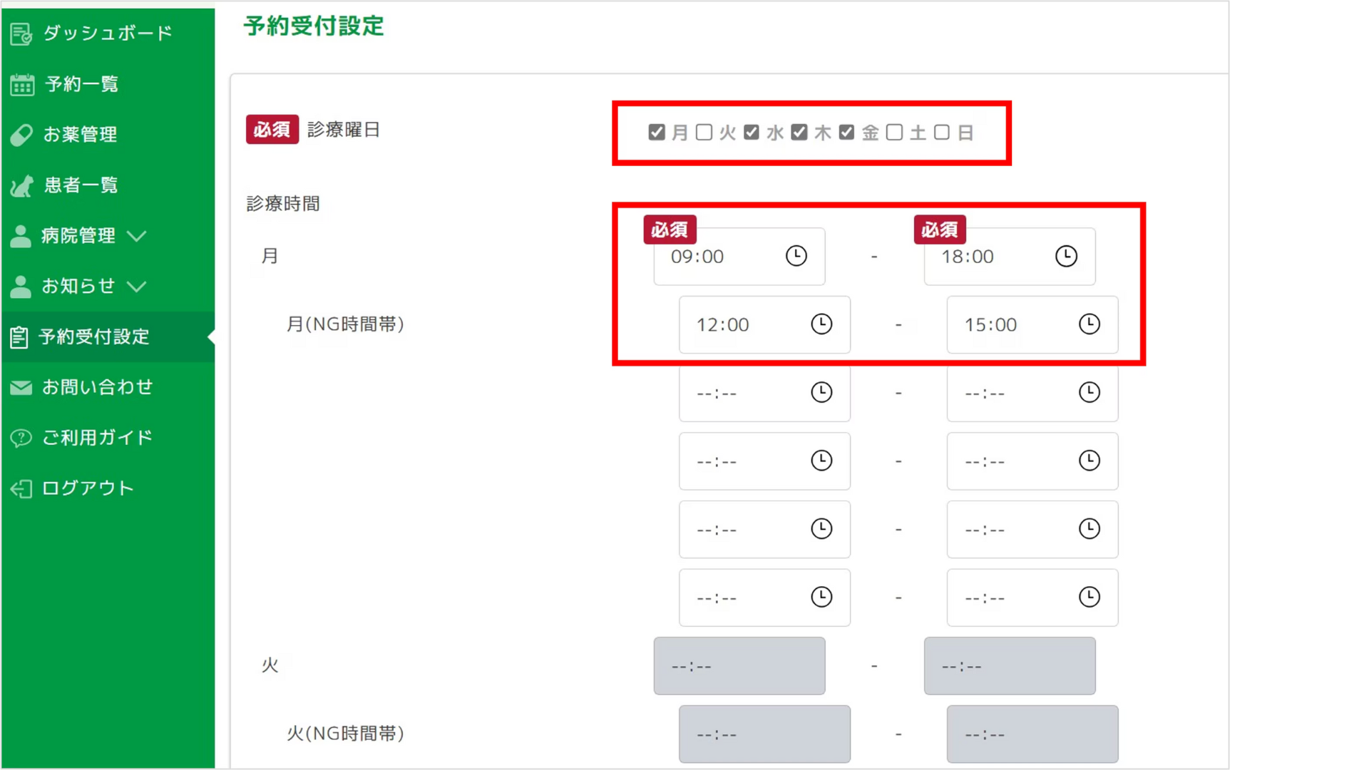Image resolution: width=1369 pixels, height=770 pixels.
Task: Toggle the 日 weekday checkbox
Action: [942, 133]
